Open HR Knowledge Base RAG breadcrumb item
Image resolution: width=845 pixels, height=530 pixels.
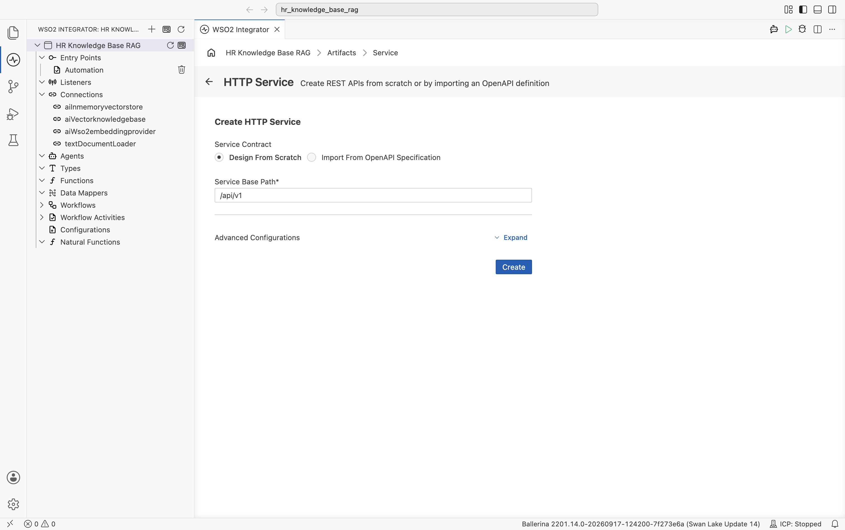[x=268, y=52]
